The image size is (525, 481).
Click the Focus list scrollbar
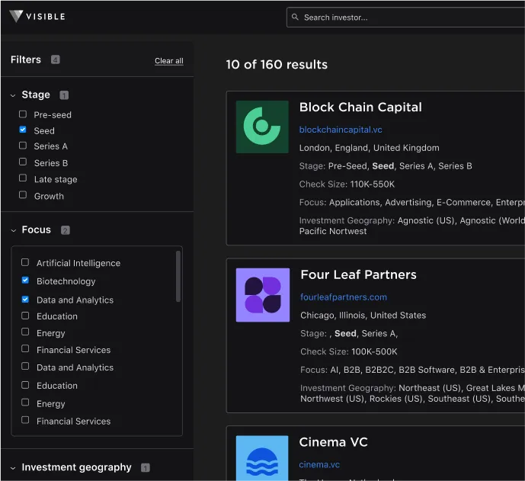pyautogui.click(x=178, y=277)
